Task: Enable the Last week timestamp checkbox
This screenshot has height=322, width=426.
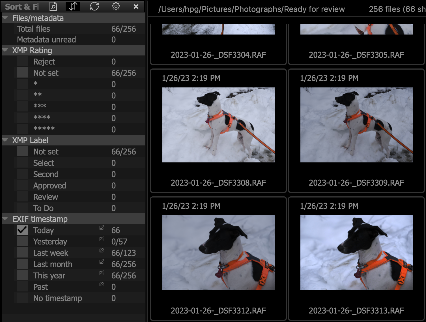Action: pyautogui.click(x=22, y=253)
